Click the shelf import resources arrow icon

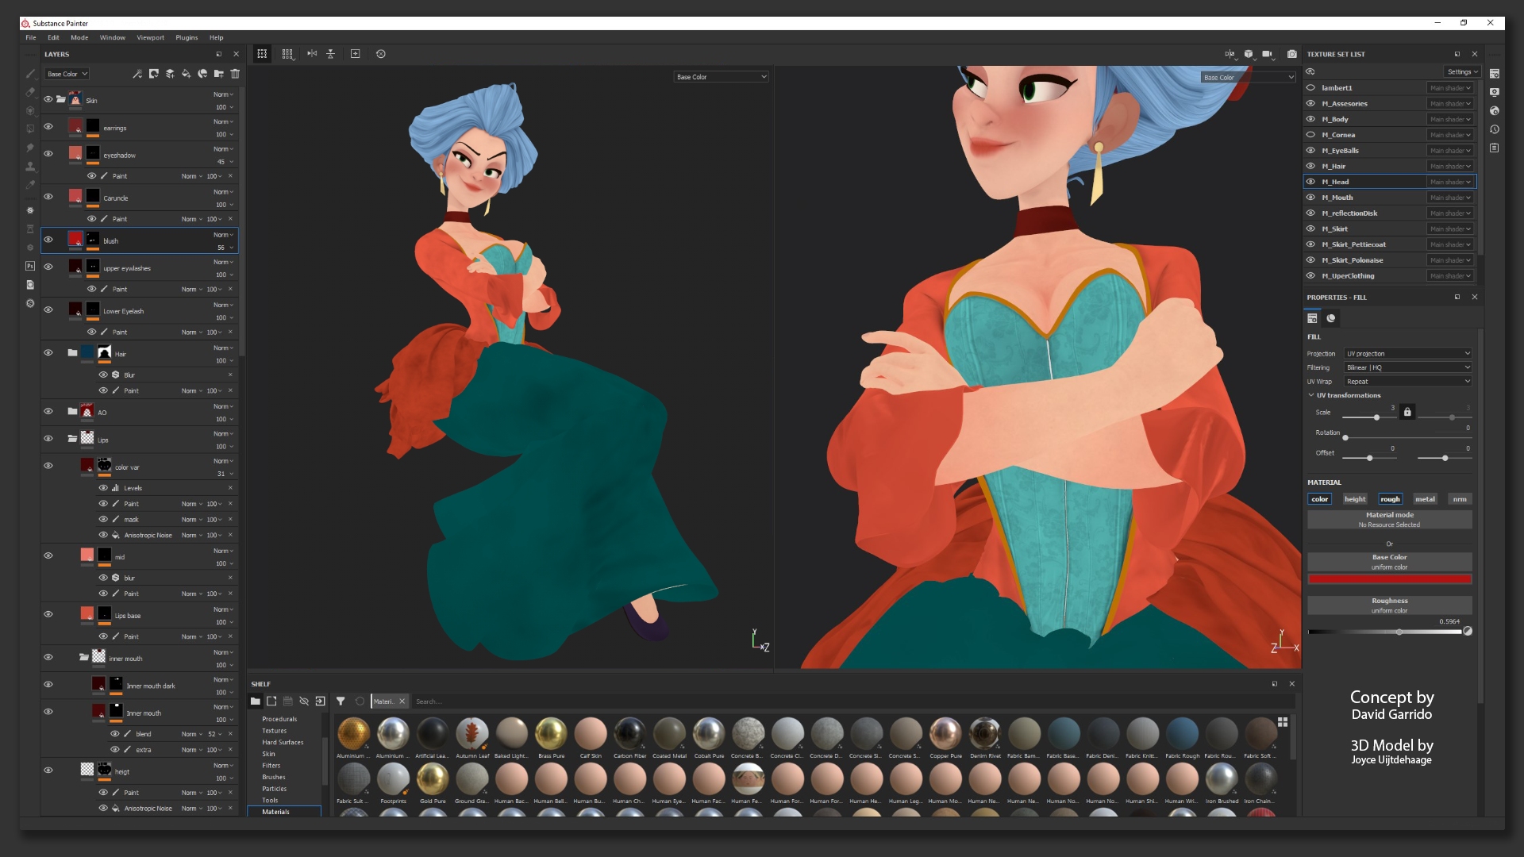click(x=320, y=701)
